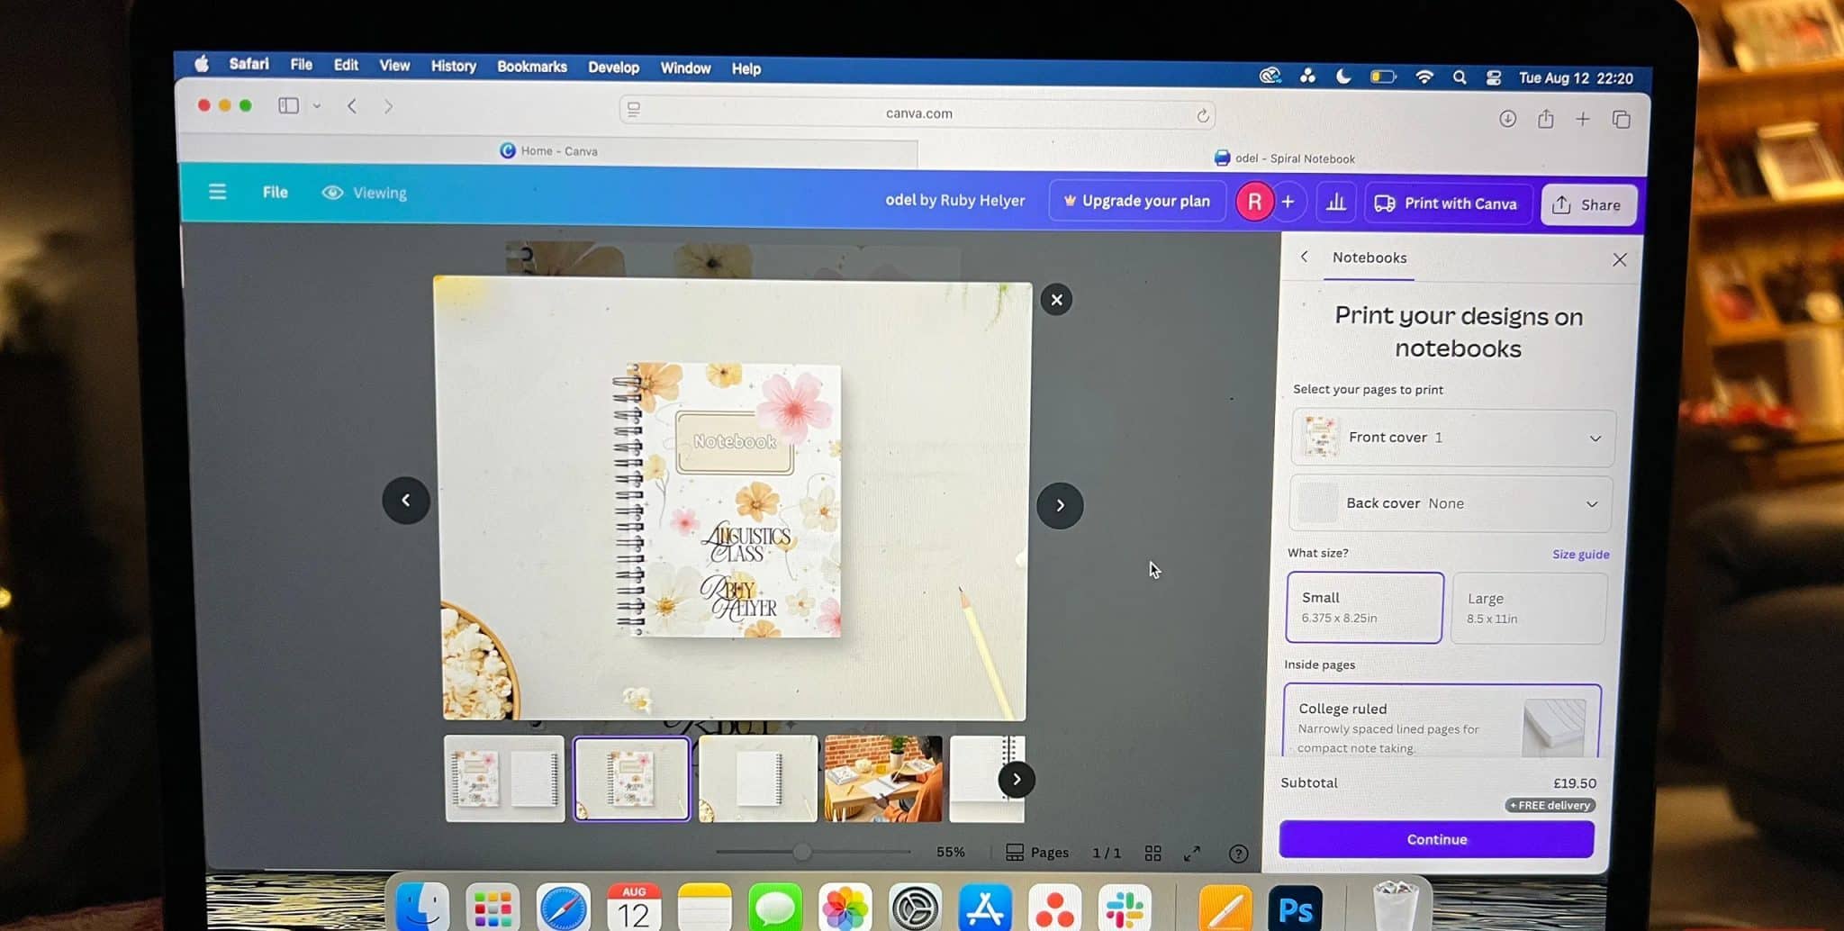Close the Notebooks side panel
This screenshot has height=931, width=1844.
pos(1619,259)
